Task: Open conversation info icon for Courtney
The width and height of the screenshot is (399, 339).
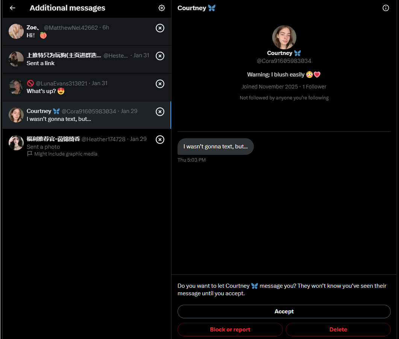Action: (x=385, y=8)
